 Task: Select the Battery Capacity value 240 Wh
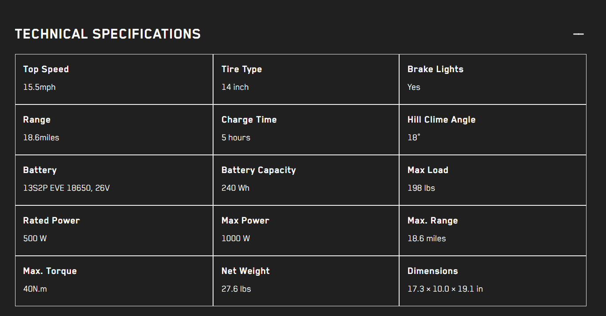(x=235, y=188)
